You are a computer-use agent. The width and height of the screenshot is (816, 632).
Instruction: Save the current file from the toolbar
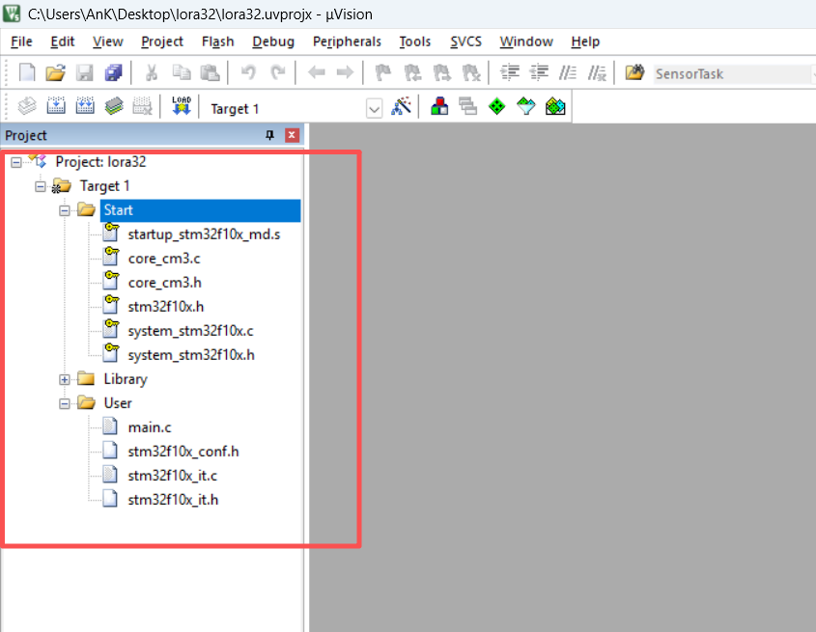tap(84, 72)
